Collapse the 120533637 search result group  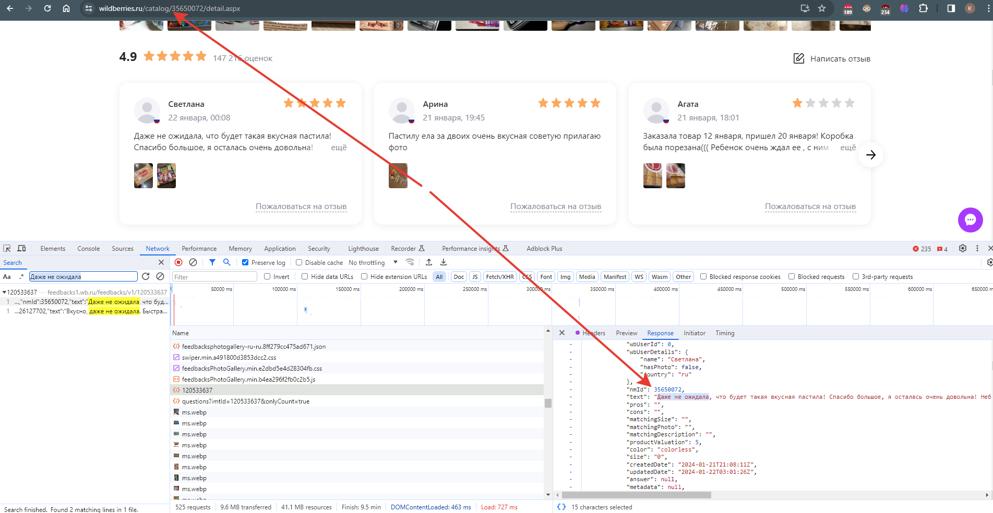tap(4, 292)
